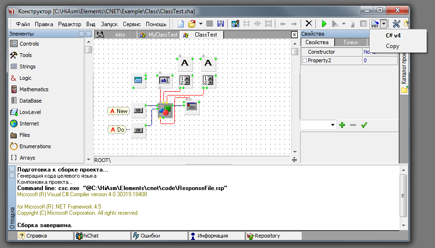Open the dropdown arrow next to open folder
The image size is (435, 248).
201,24
